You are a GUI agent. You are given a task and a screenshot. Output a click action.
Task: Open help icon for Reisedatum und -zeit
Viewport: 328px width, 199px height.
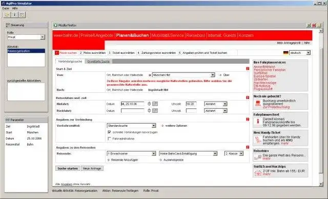click(248, 97)
